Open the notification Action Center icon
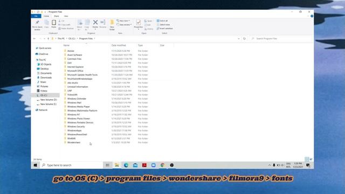The image size is (345, 194). pos(308,165)
